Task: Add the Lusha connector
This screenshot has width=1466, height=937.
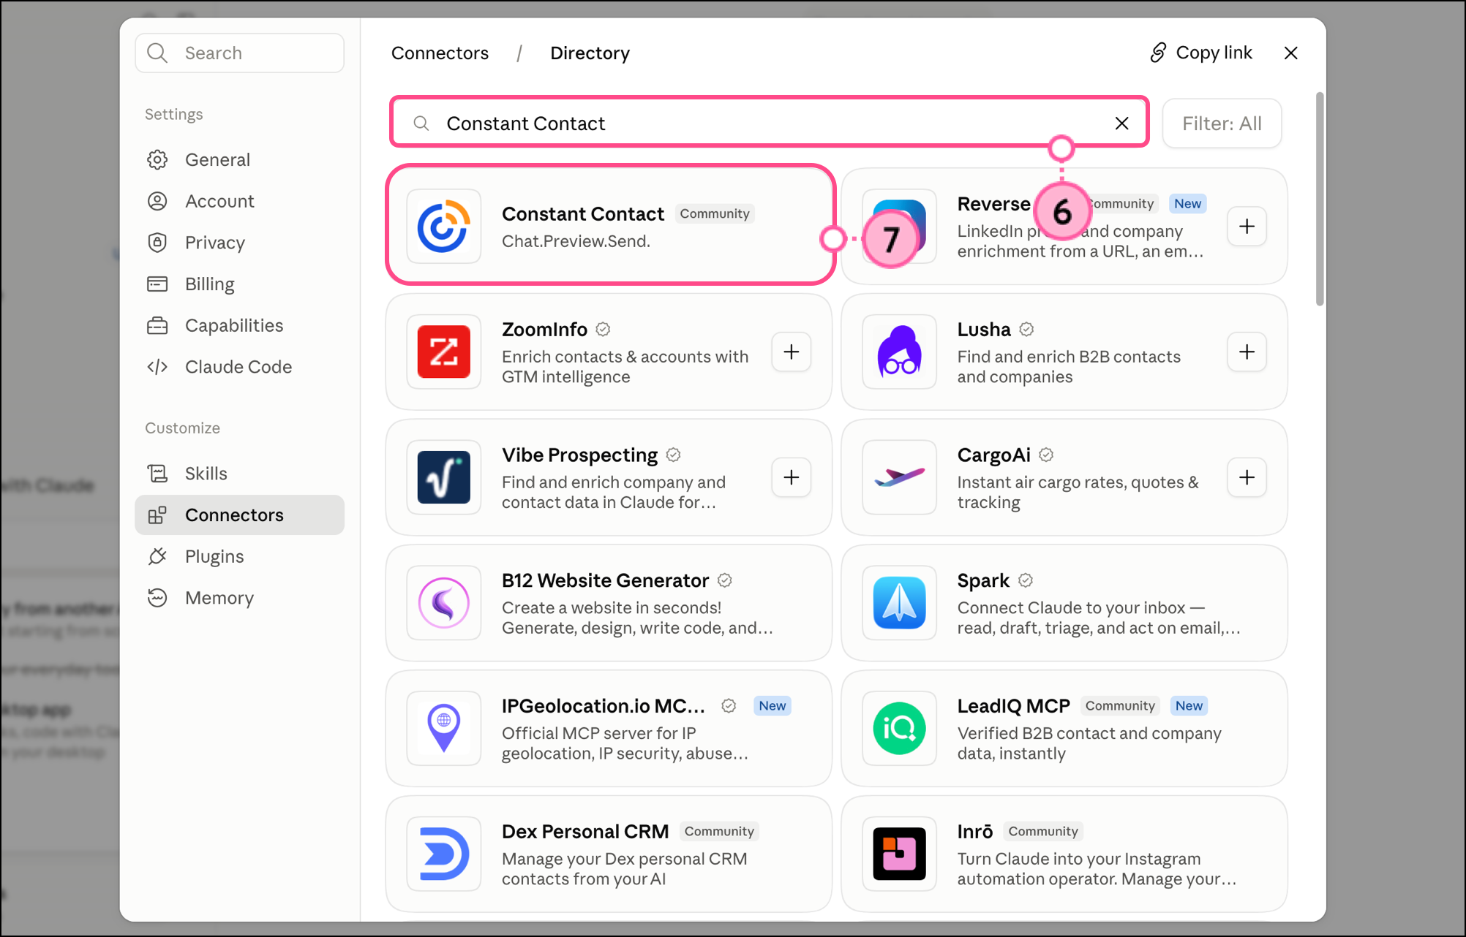Action: pyautogui.click(x=1247, y=352)
